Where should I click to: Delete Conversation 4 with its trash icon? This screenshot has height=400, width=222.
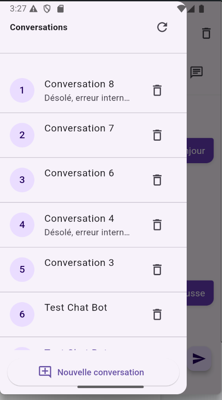pyautogui.click(x=157, y=225)
